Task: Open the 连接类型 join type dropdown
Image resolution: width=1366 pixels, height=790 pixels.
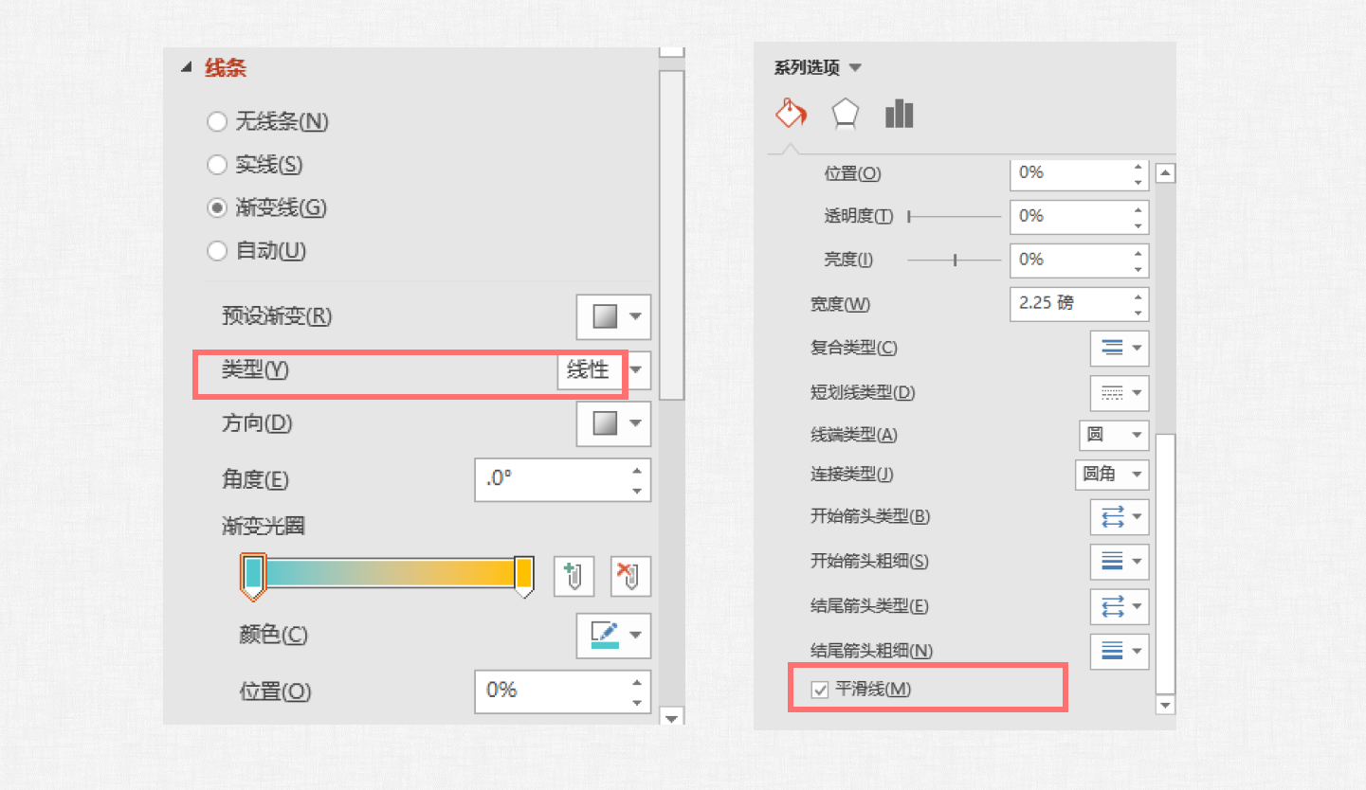Action: 1112,475
